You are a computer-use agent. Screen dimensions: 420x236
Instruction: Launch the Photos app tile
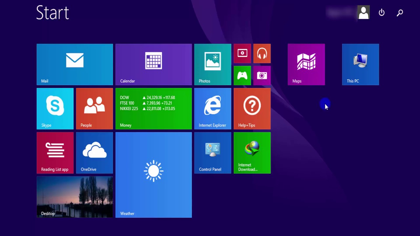[213, 65]
